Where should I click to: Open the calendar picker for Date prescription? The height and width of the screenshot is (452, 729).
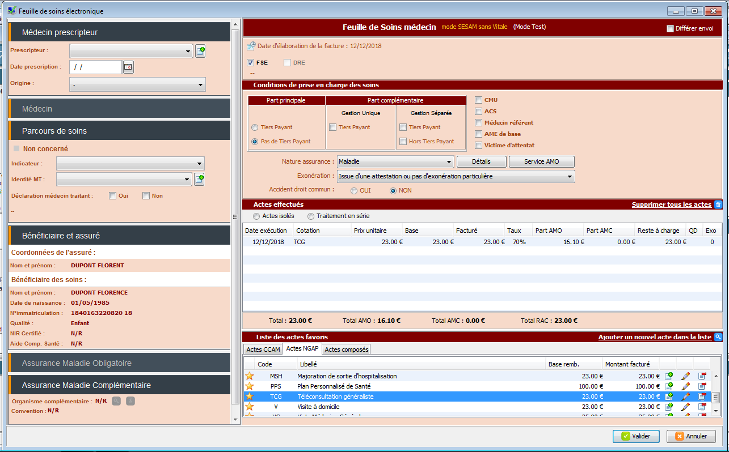click(x=128, y=67)
